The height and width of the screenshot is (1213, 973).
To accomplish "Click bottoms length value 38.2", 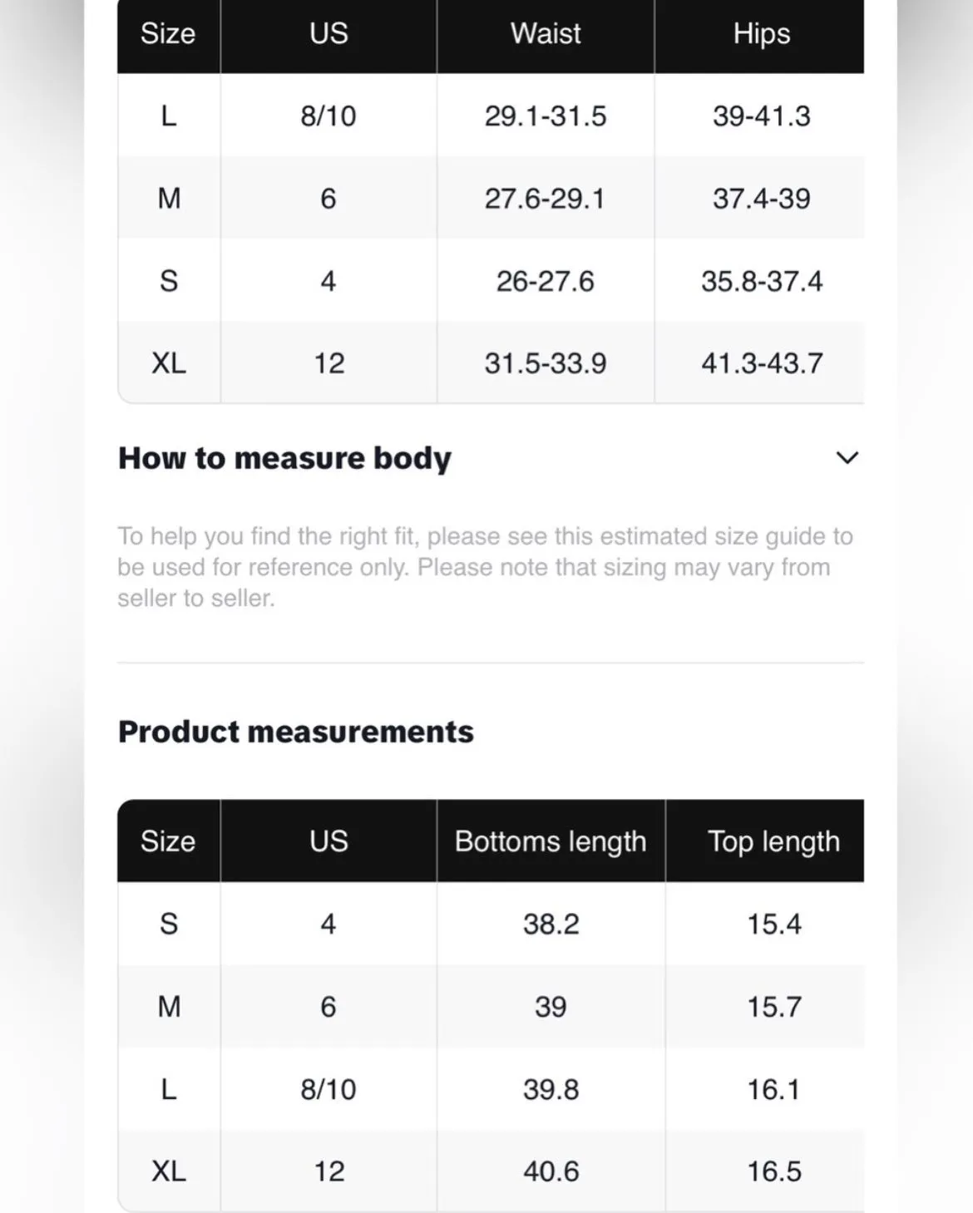I will pyautogui.click(x=551, y=924).
